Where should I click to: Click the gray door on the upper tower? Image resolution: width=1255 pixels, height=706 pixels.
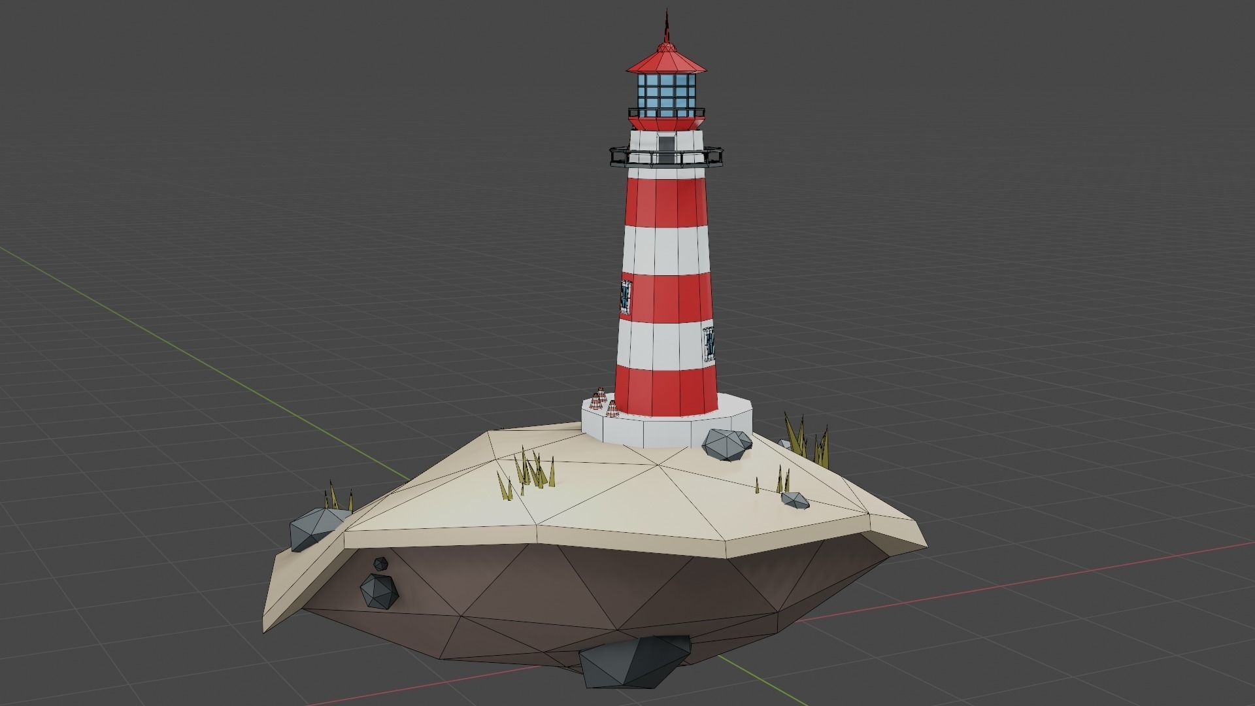(x=666, y=150)
